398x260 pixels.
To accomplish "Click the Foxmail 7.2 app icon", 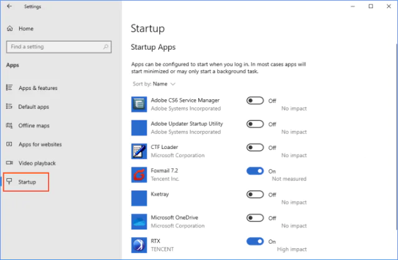I will pos(139,175).
